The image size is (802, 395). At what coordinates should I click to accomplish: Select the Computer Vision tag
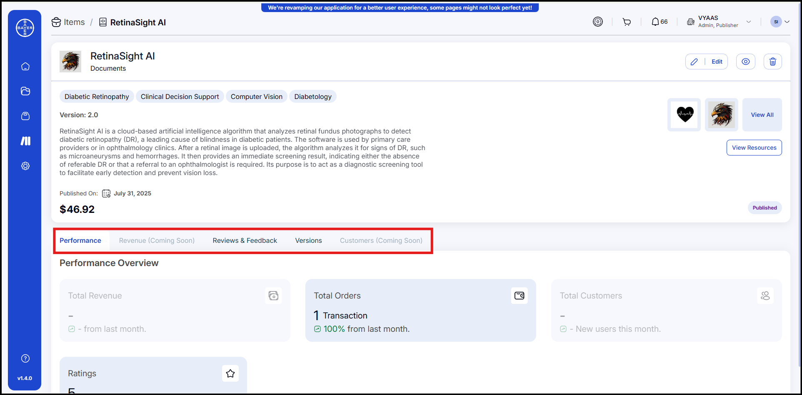(257, 96)
